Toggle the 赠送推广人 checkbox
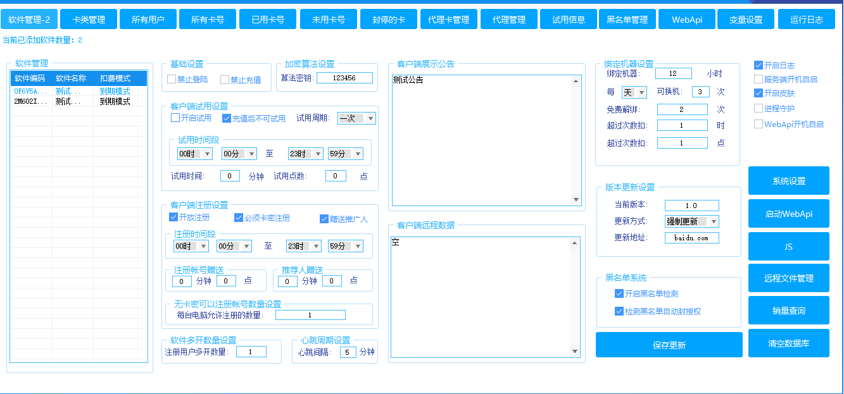Screen dimensions: 844x394 [x=344, y=219]
